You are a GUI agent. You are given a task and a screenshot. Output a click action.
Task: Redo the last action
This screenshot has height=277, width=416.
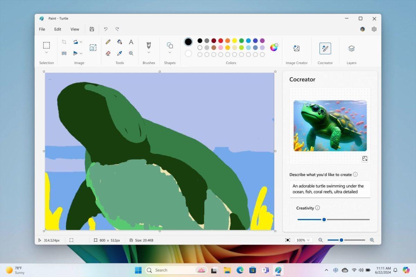point(117,29)
